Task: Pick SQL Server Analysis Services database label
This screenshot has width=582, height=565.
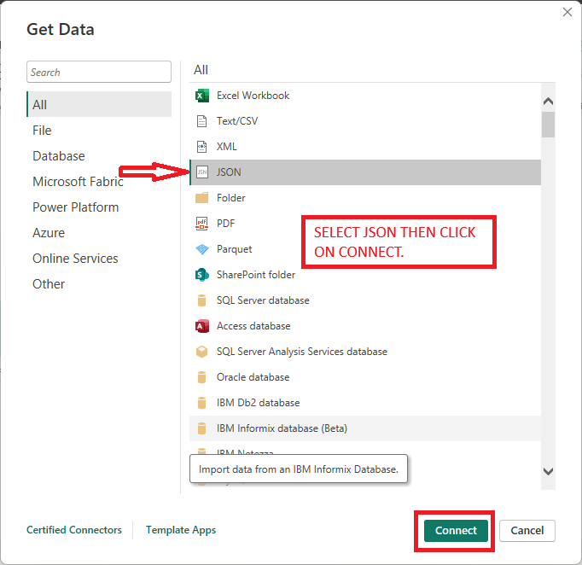Action: (x=302, y=352)
